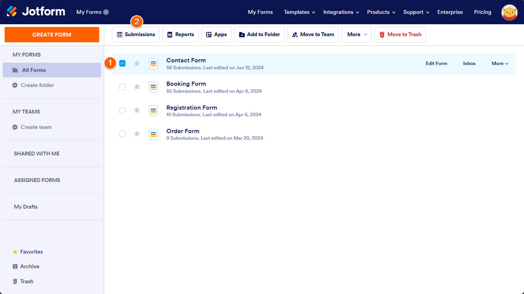The image size is (524, 294).
Task: Open the Booking Form icon thumbnail
Action: 153,87
